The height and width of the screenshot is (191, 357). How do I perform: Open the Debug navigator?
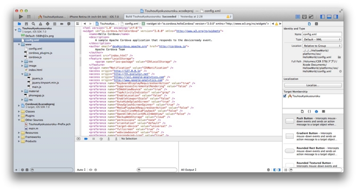coord(54,24)
